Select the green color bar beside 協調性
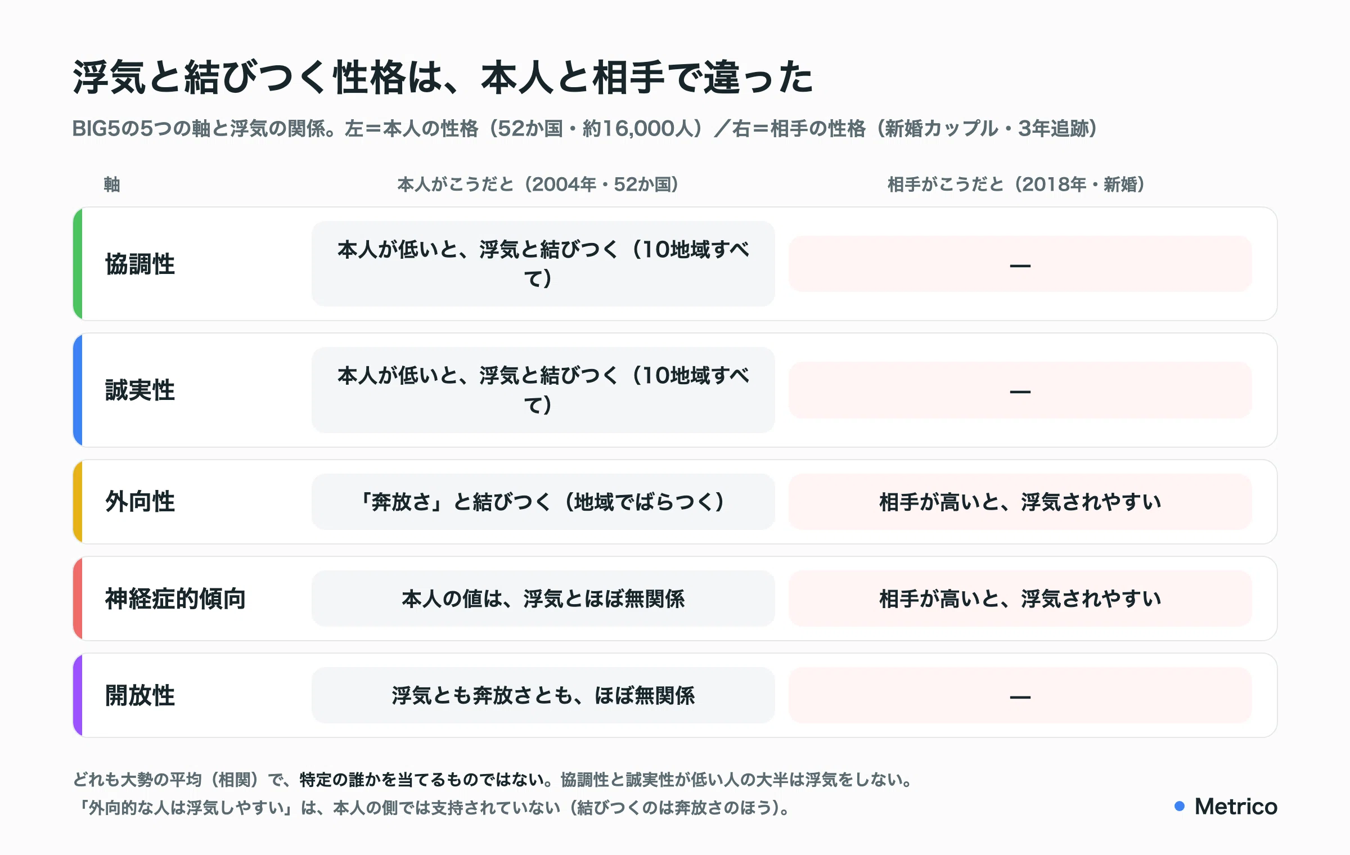The height and width of the screenshot is (855, 1350). (78, 264)
